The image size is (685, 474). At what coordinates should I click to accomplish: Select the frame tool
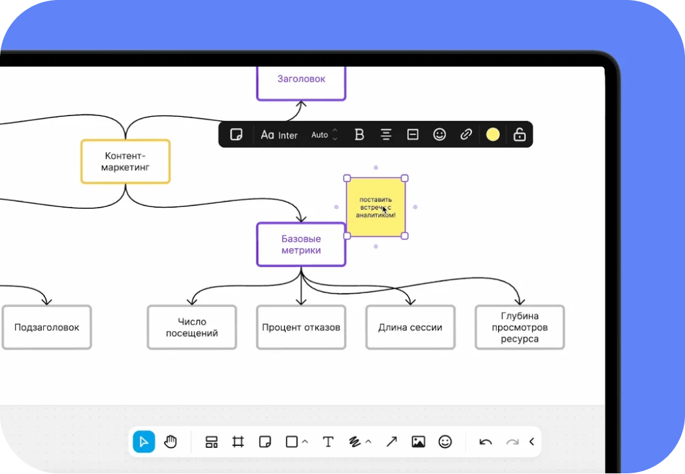[x=238, y=442]
